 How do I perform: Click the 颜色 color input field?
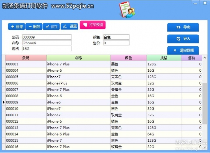[116, 37]
